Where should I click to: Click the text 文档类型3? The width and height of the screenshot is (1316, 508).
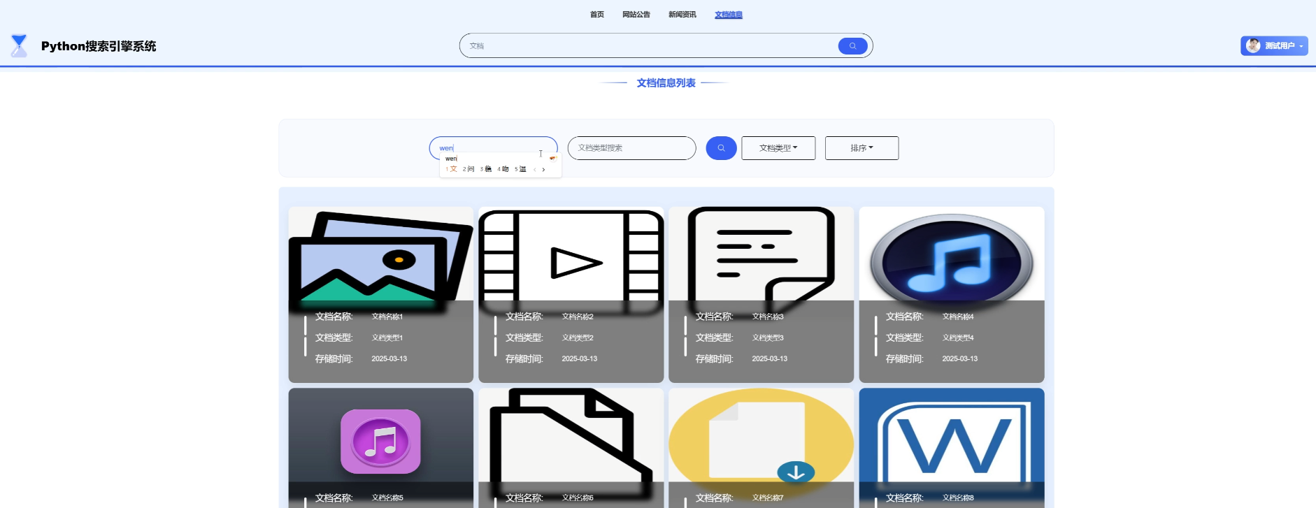pos(768,338)
